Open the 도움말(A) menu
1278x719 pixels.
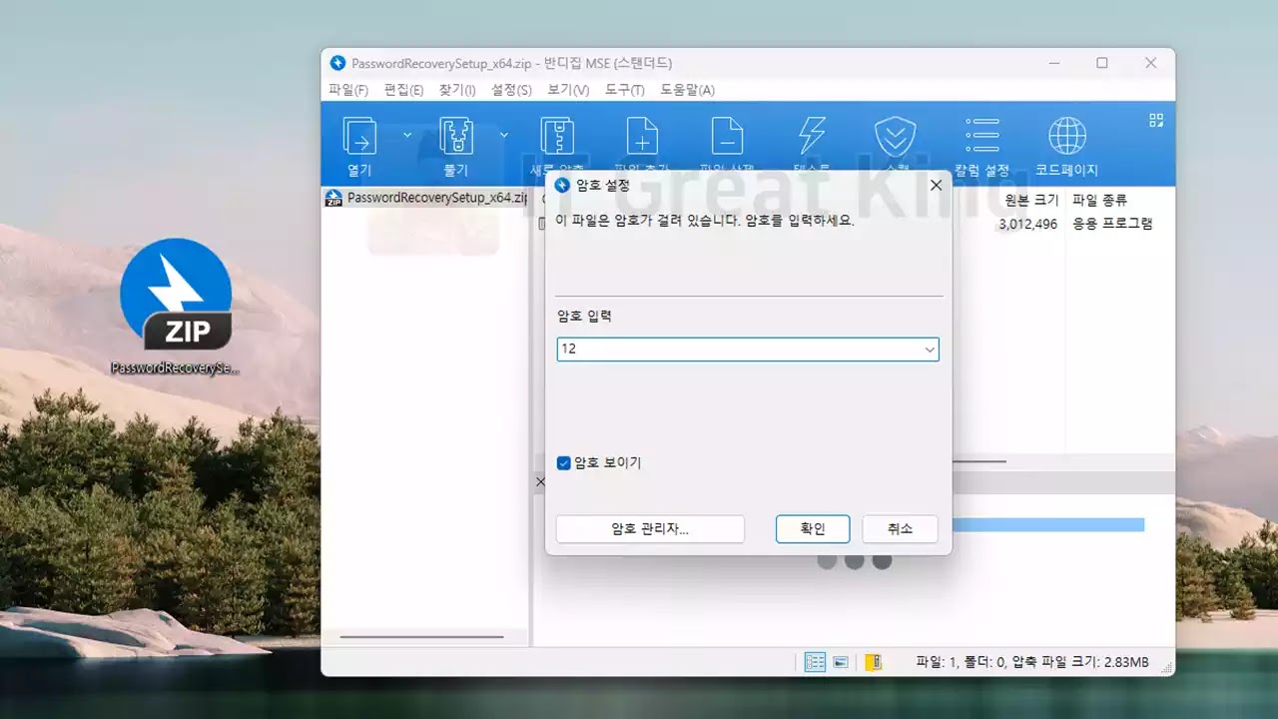tap(688, 90)
